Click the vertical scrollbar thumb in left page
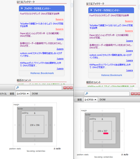Screen dimensions: 140x159 tap(72, 5)
